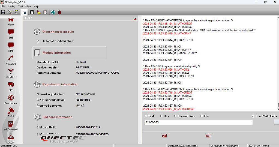Click the device module AG521REU value
The width and height of the screenshot is (279, 147).
point(83,67)
